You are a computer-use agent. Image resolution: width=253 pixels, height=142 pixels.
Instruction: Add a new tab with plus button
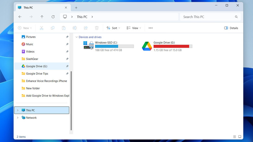point(76,7)
